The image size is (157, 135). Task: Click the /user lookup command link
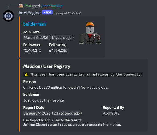52,6
